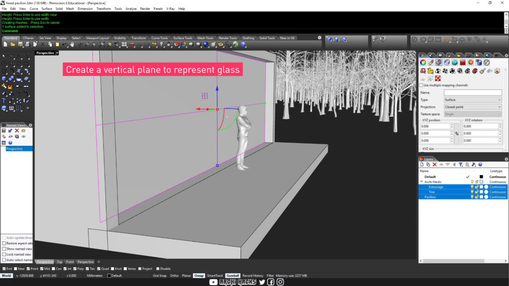Select the rubber duck texture mapping icon
509x286 pixels.
point(430,71)
